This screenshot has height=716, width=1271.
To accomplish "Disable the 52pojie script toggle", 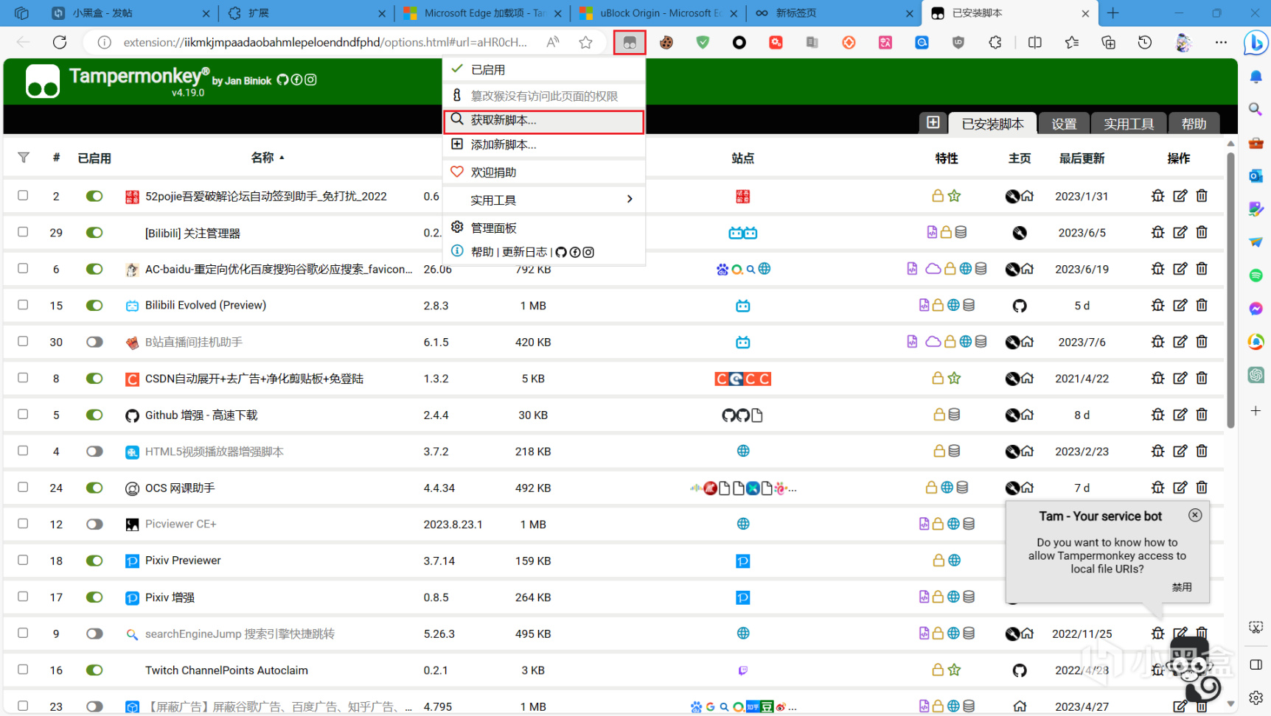I will pos(94,196).
